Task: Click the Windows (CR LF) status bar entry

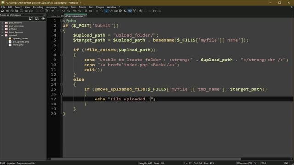Action: click(x=246, y=163)
